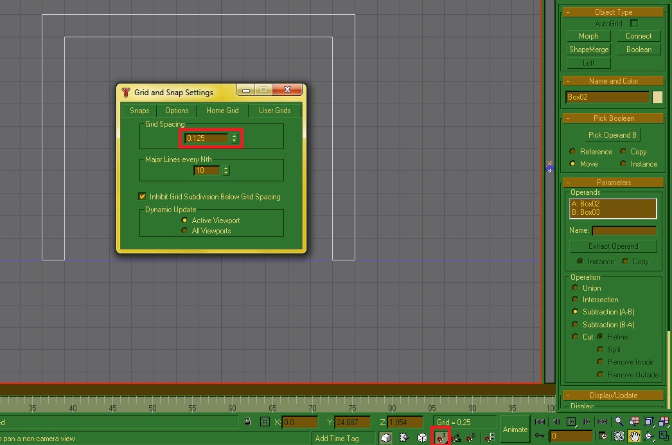
Task: Step to the previous frame
Action: [556, 422]
